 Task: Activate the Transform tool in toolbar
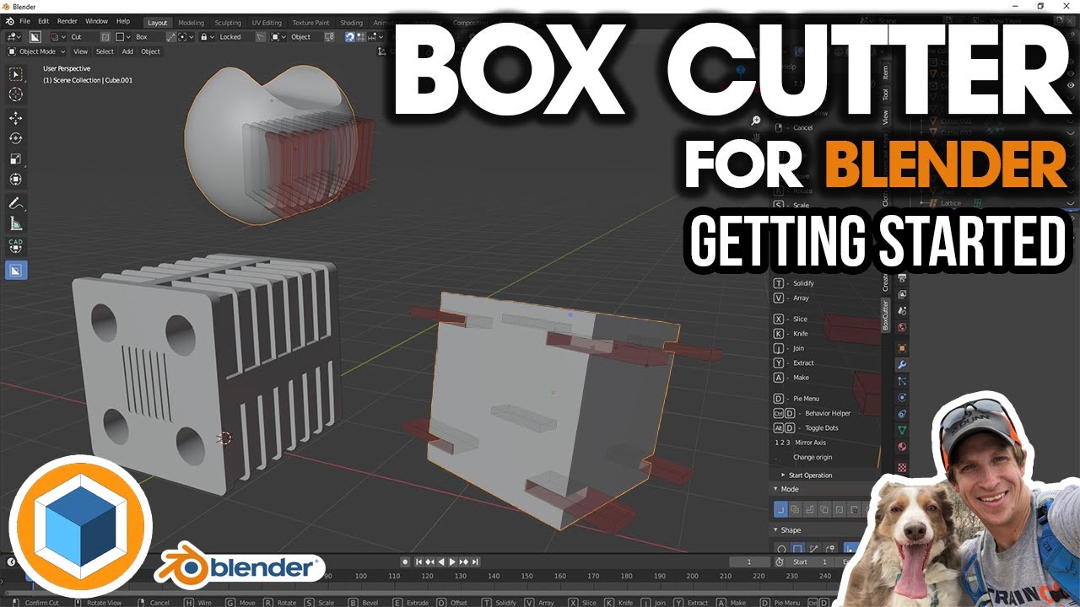16,180
